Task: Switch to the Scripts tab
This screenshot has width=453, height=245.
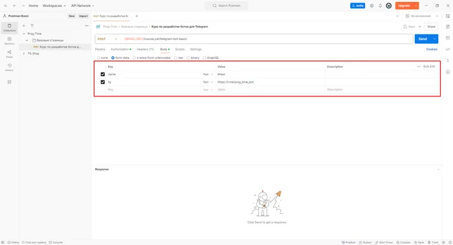Action: click(180, 49)
